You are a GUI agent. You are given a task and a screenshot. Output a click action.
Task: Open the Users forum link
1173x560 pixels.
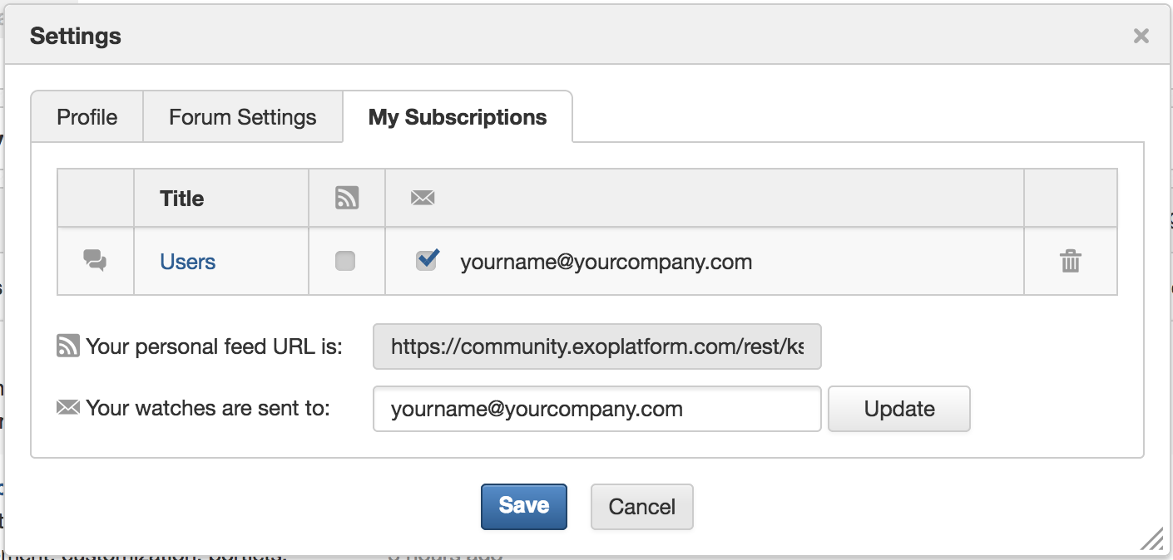[x=188, y=262]
